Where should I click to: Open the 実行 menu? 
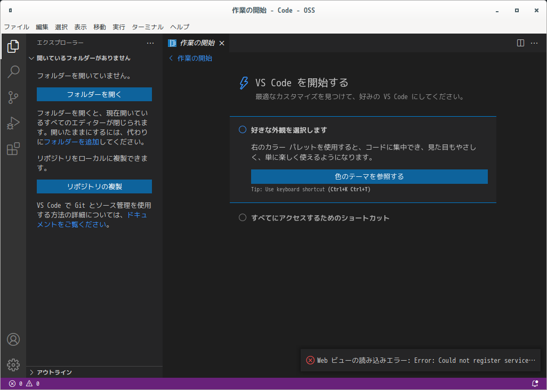pyautogui.click(x=119, y=27)
